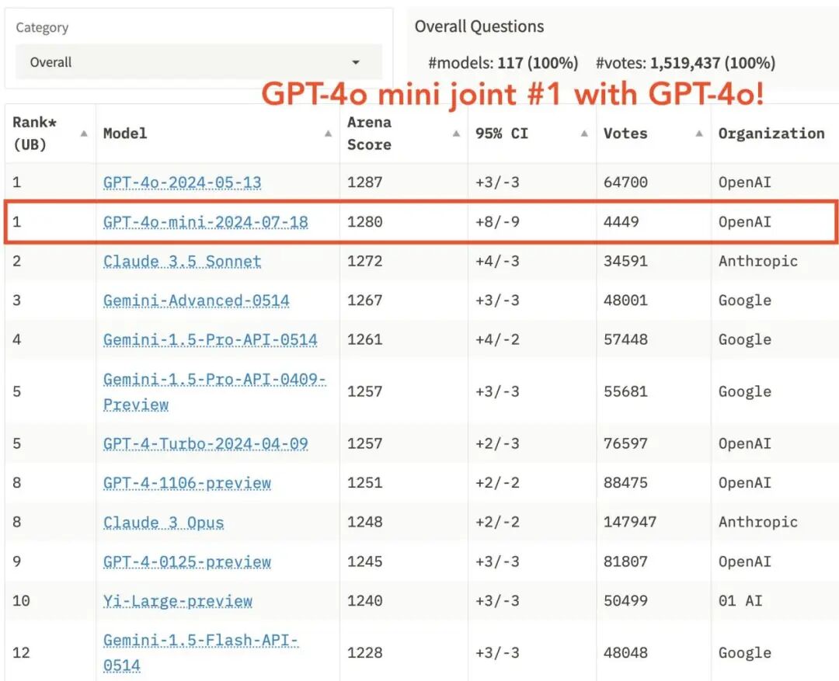The image size is (839, 681).
Task: Open the Yi-Large-preview link
Action: pyautogui.click(x=178, y=601)
